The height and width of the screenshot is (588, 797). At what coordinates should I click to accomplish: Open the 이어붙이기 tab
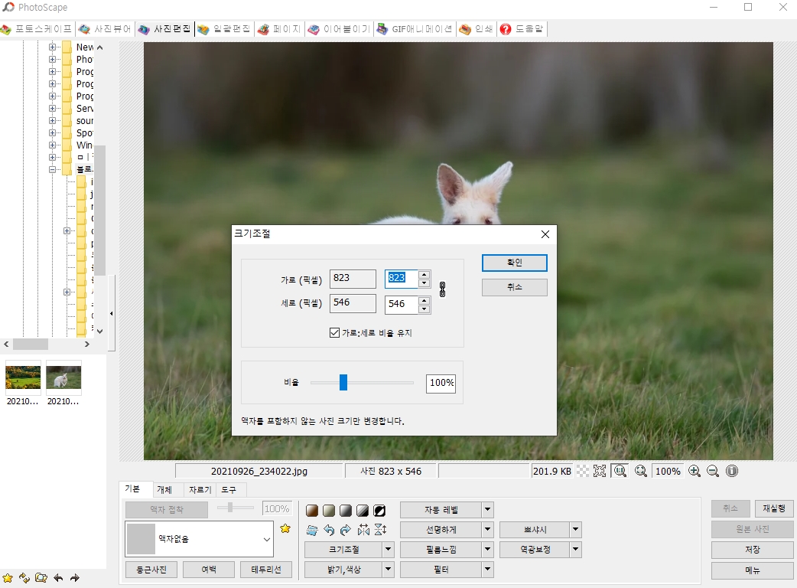(340, 29)
